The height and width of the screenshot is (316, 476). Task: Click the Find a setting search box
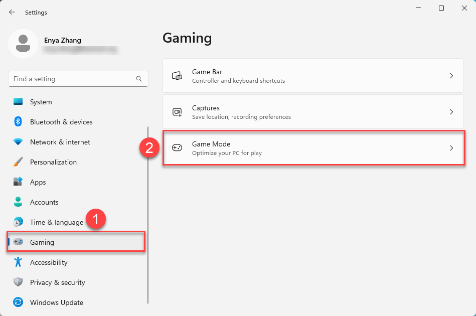tap(73, 79)
